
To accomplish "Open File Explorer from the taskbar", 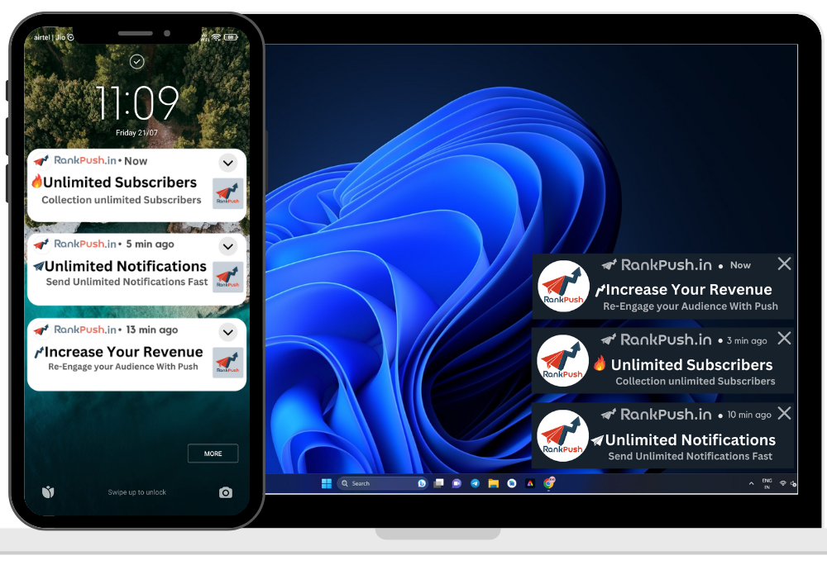I will point(493,483).
